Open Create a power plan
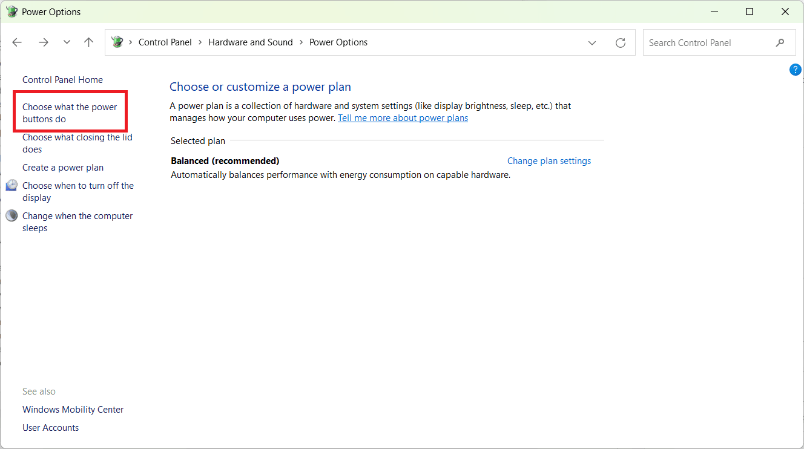 click(x=63, y=168)
